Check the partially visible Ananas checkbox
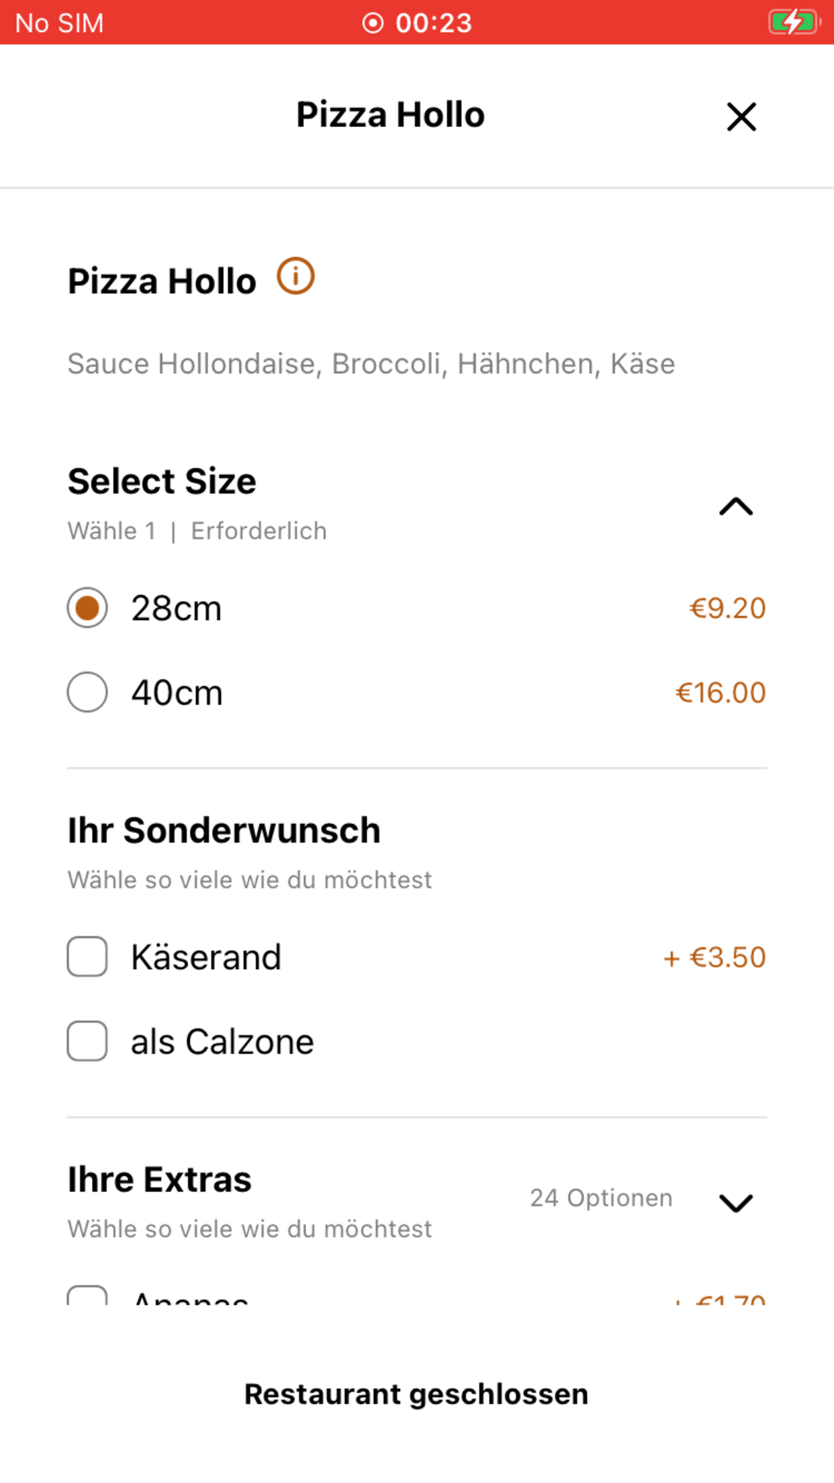 (x=87, y=1296)
